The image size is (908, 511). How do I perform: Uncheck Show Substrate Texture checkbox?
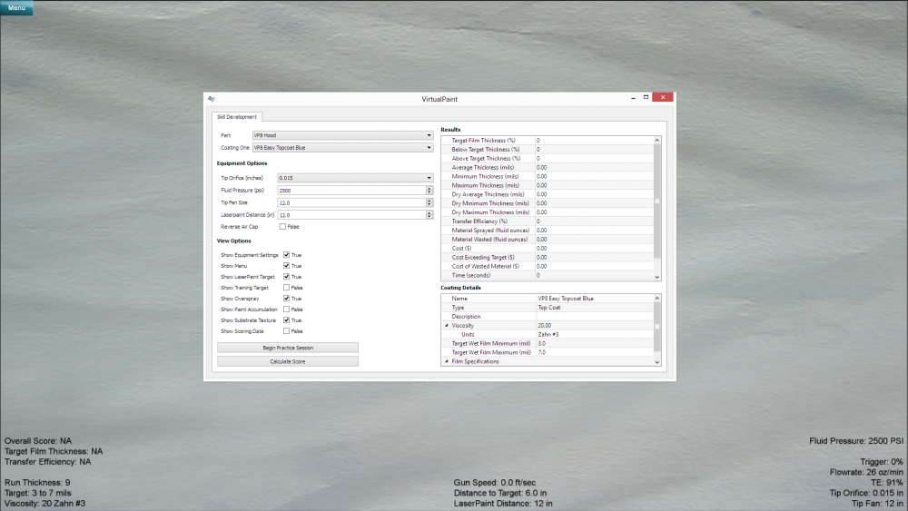click(x=286, y=320)
